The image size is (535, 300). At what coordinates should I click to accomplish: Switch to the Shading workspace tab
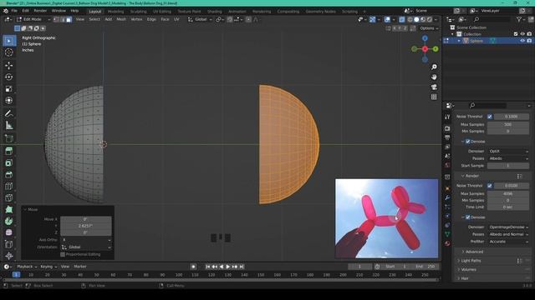click(x=214, y=11)
